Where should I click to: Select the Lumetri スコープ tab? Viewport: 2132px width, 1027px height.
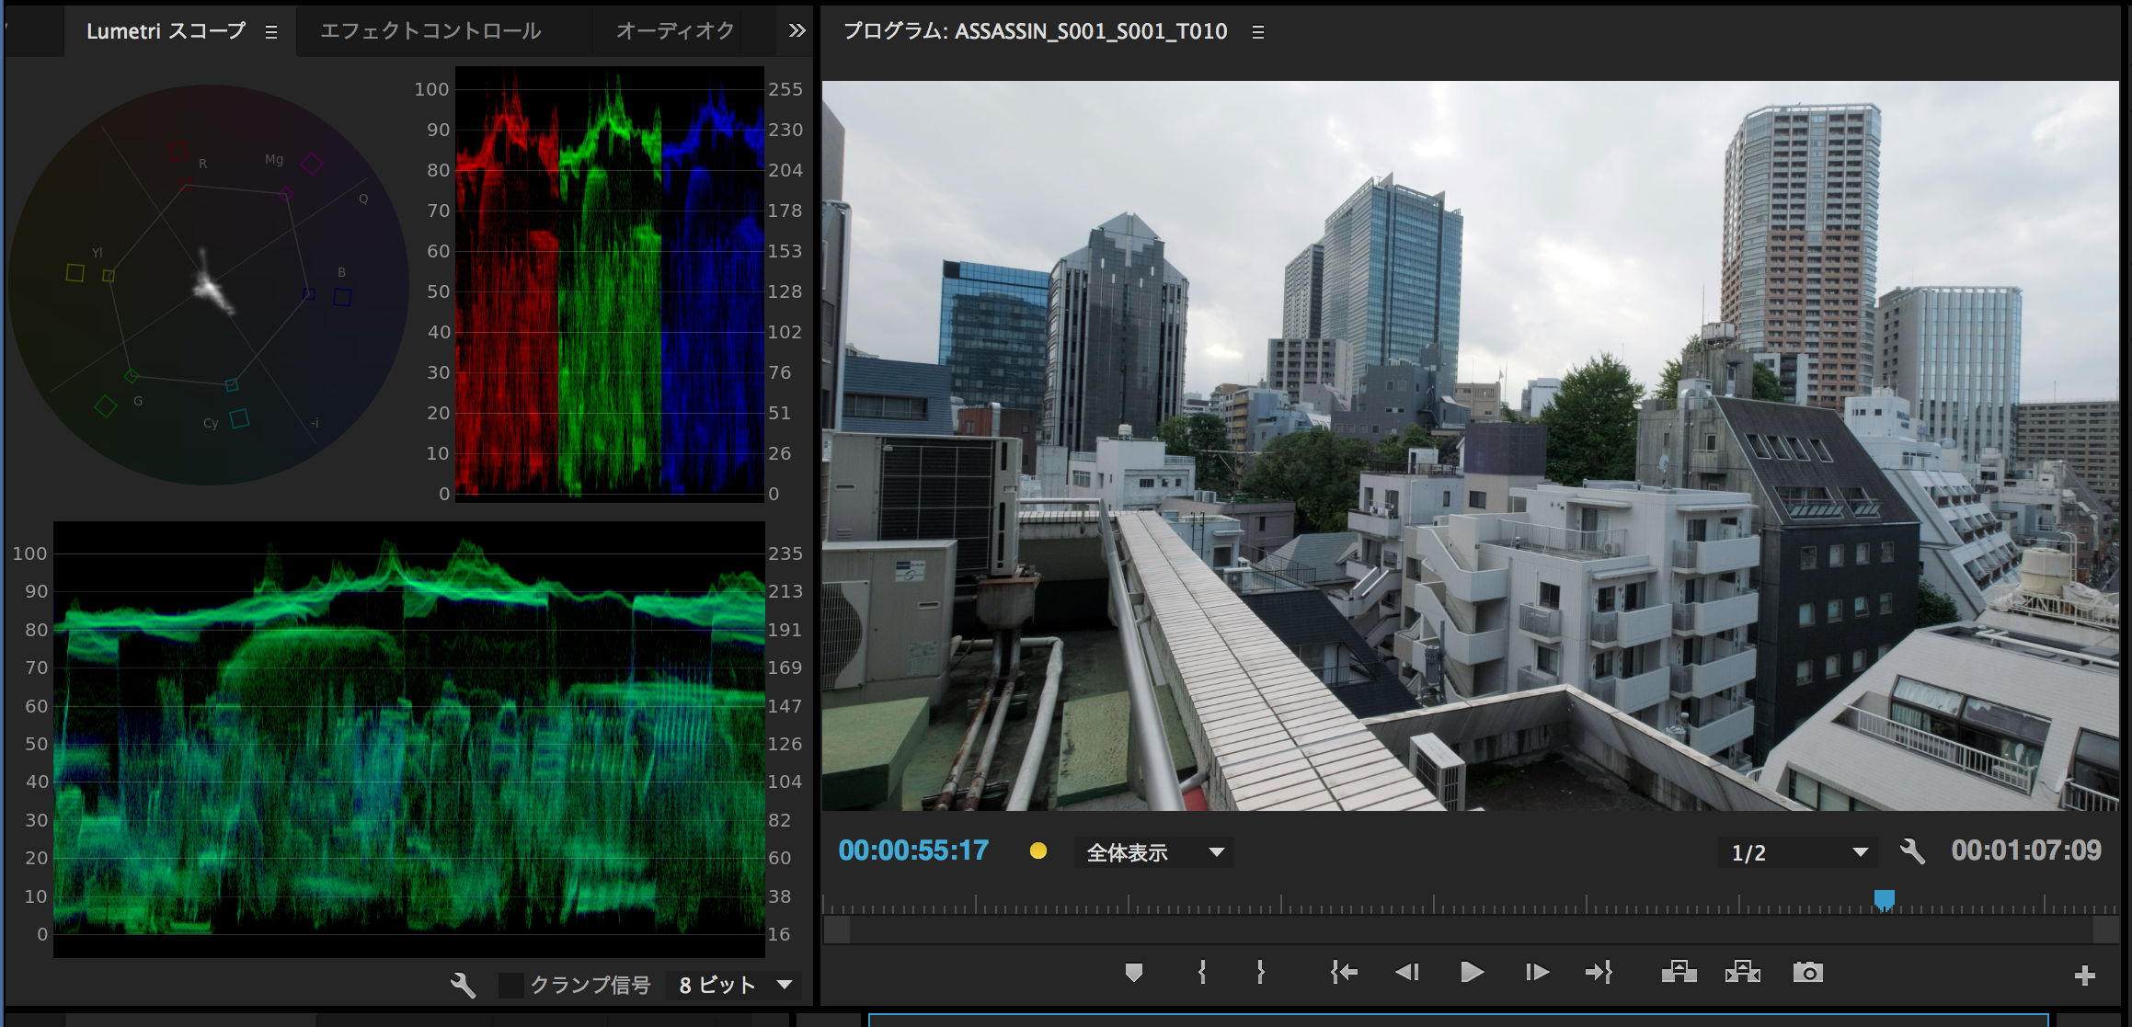point(166,31)
